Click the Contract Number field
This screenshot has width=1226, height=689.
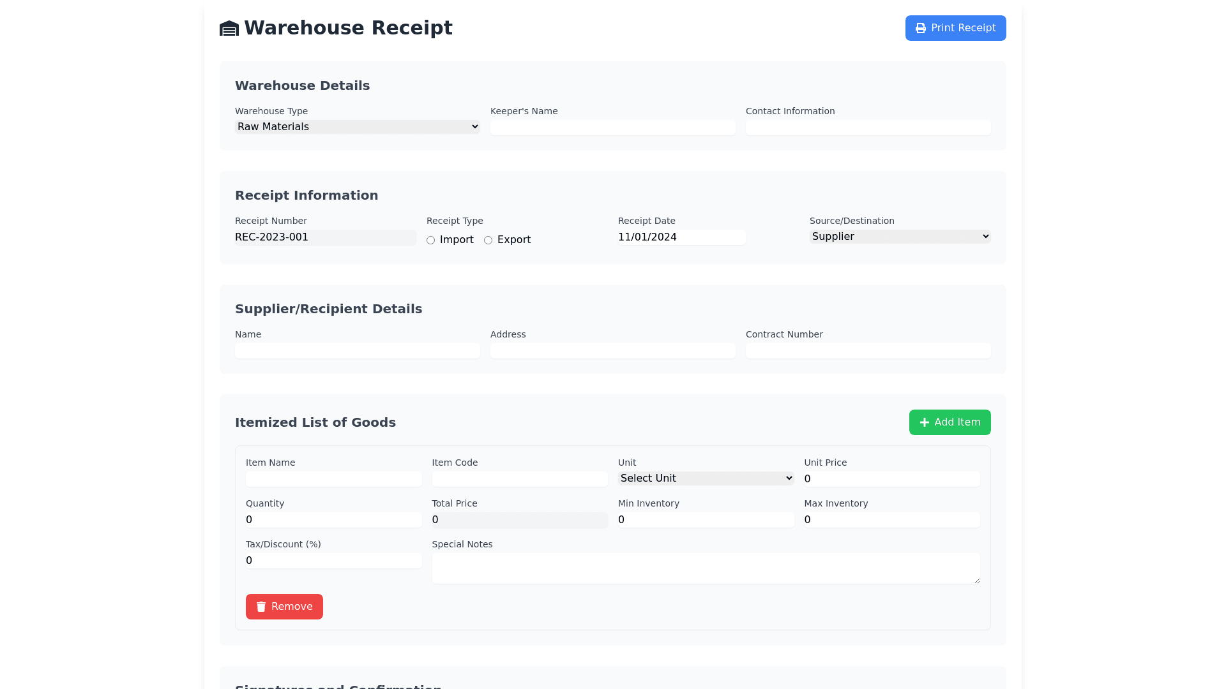click(868, 351)
